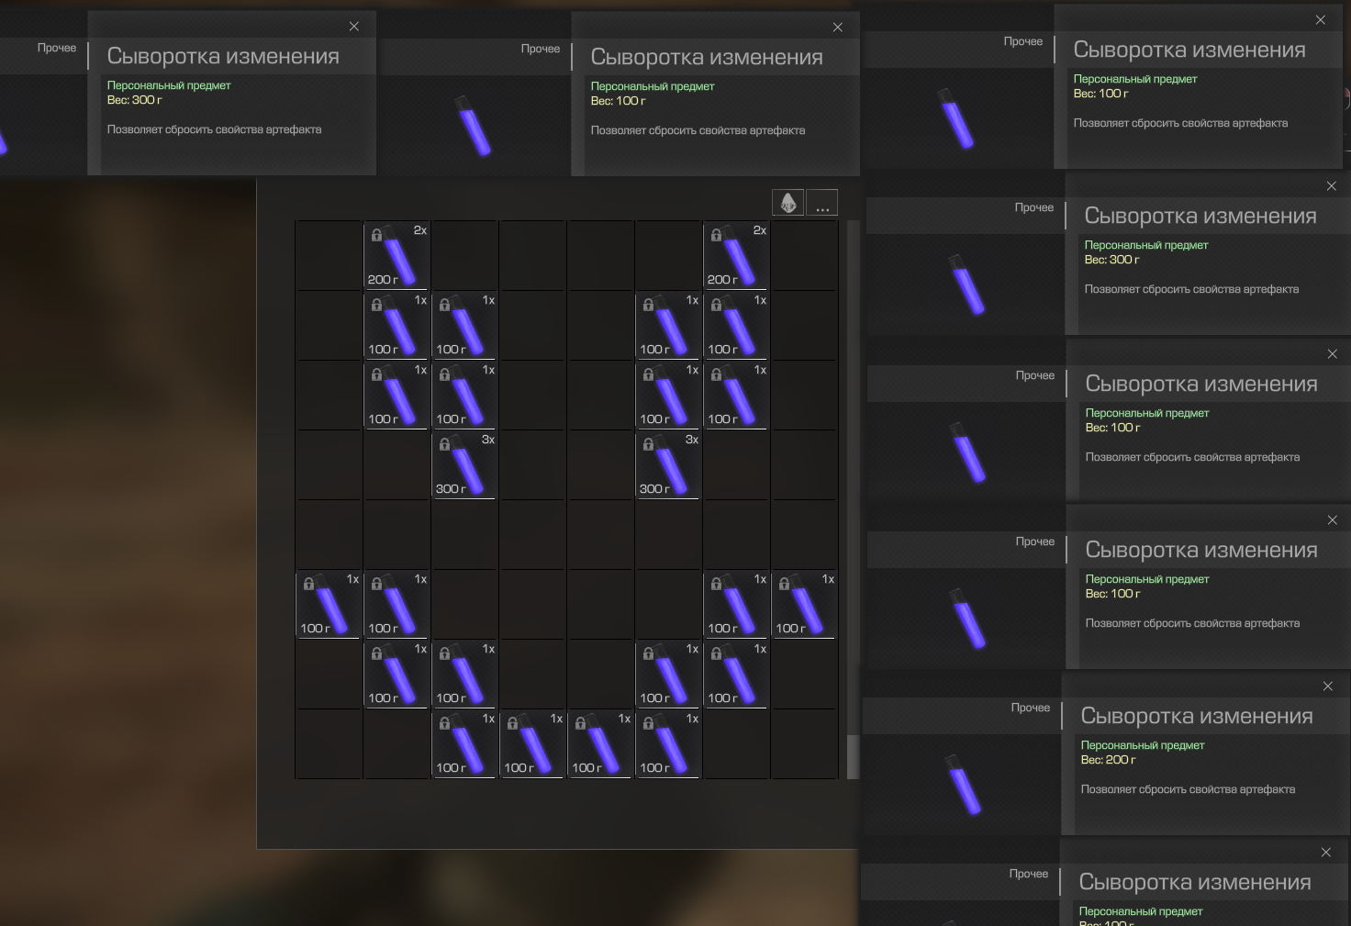Close the 200 г serum tooltip
The height and width of the screenshot is (926, 1351).
pyautogui.click(x=1327, y=686)
